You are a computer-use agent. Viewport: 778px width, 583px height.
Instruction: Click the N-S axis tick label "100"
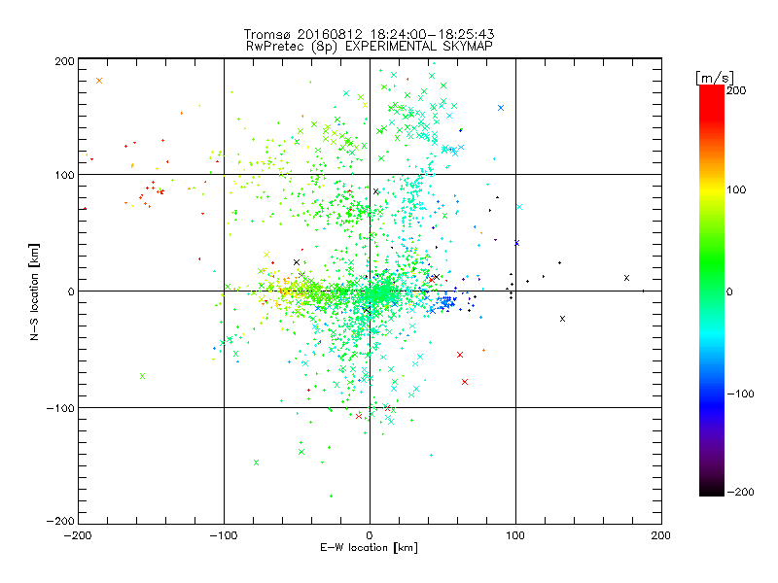(64, 175)
